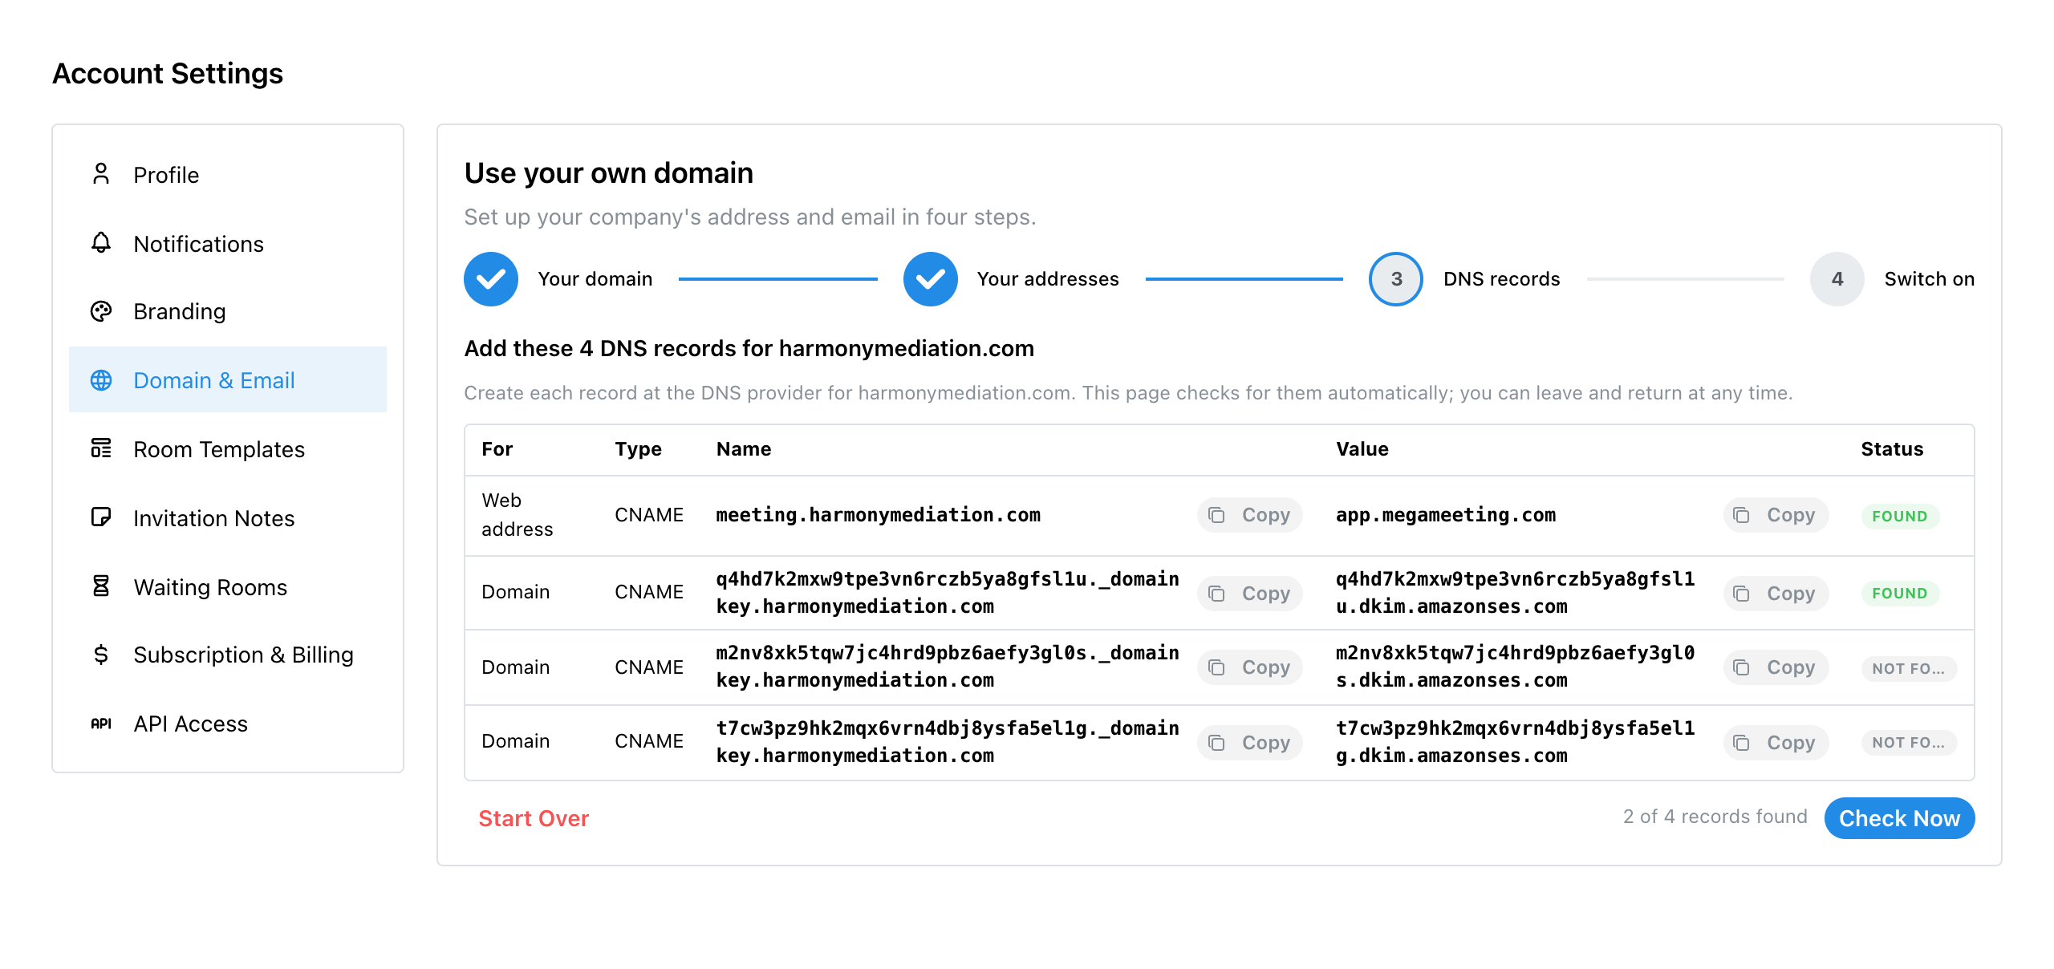Click the Waiting Rooms hourglass icon
The width and height of the screenshot is (2054, 969).
[x=101, y=586]
